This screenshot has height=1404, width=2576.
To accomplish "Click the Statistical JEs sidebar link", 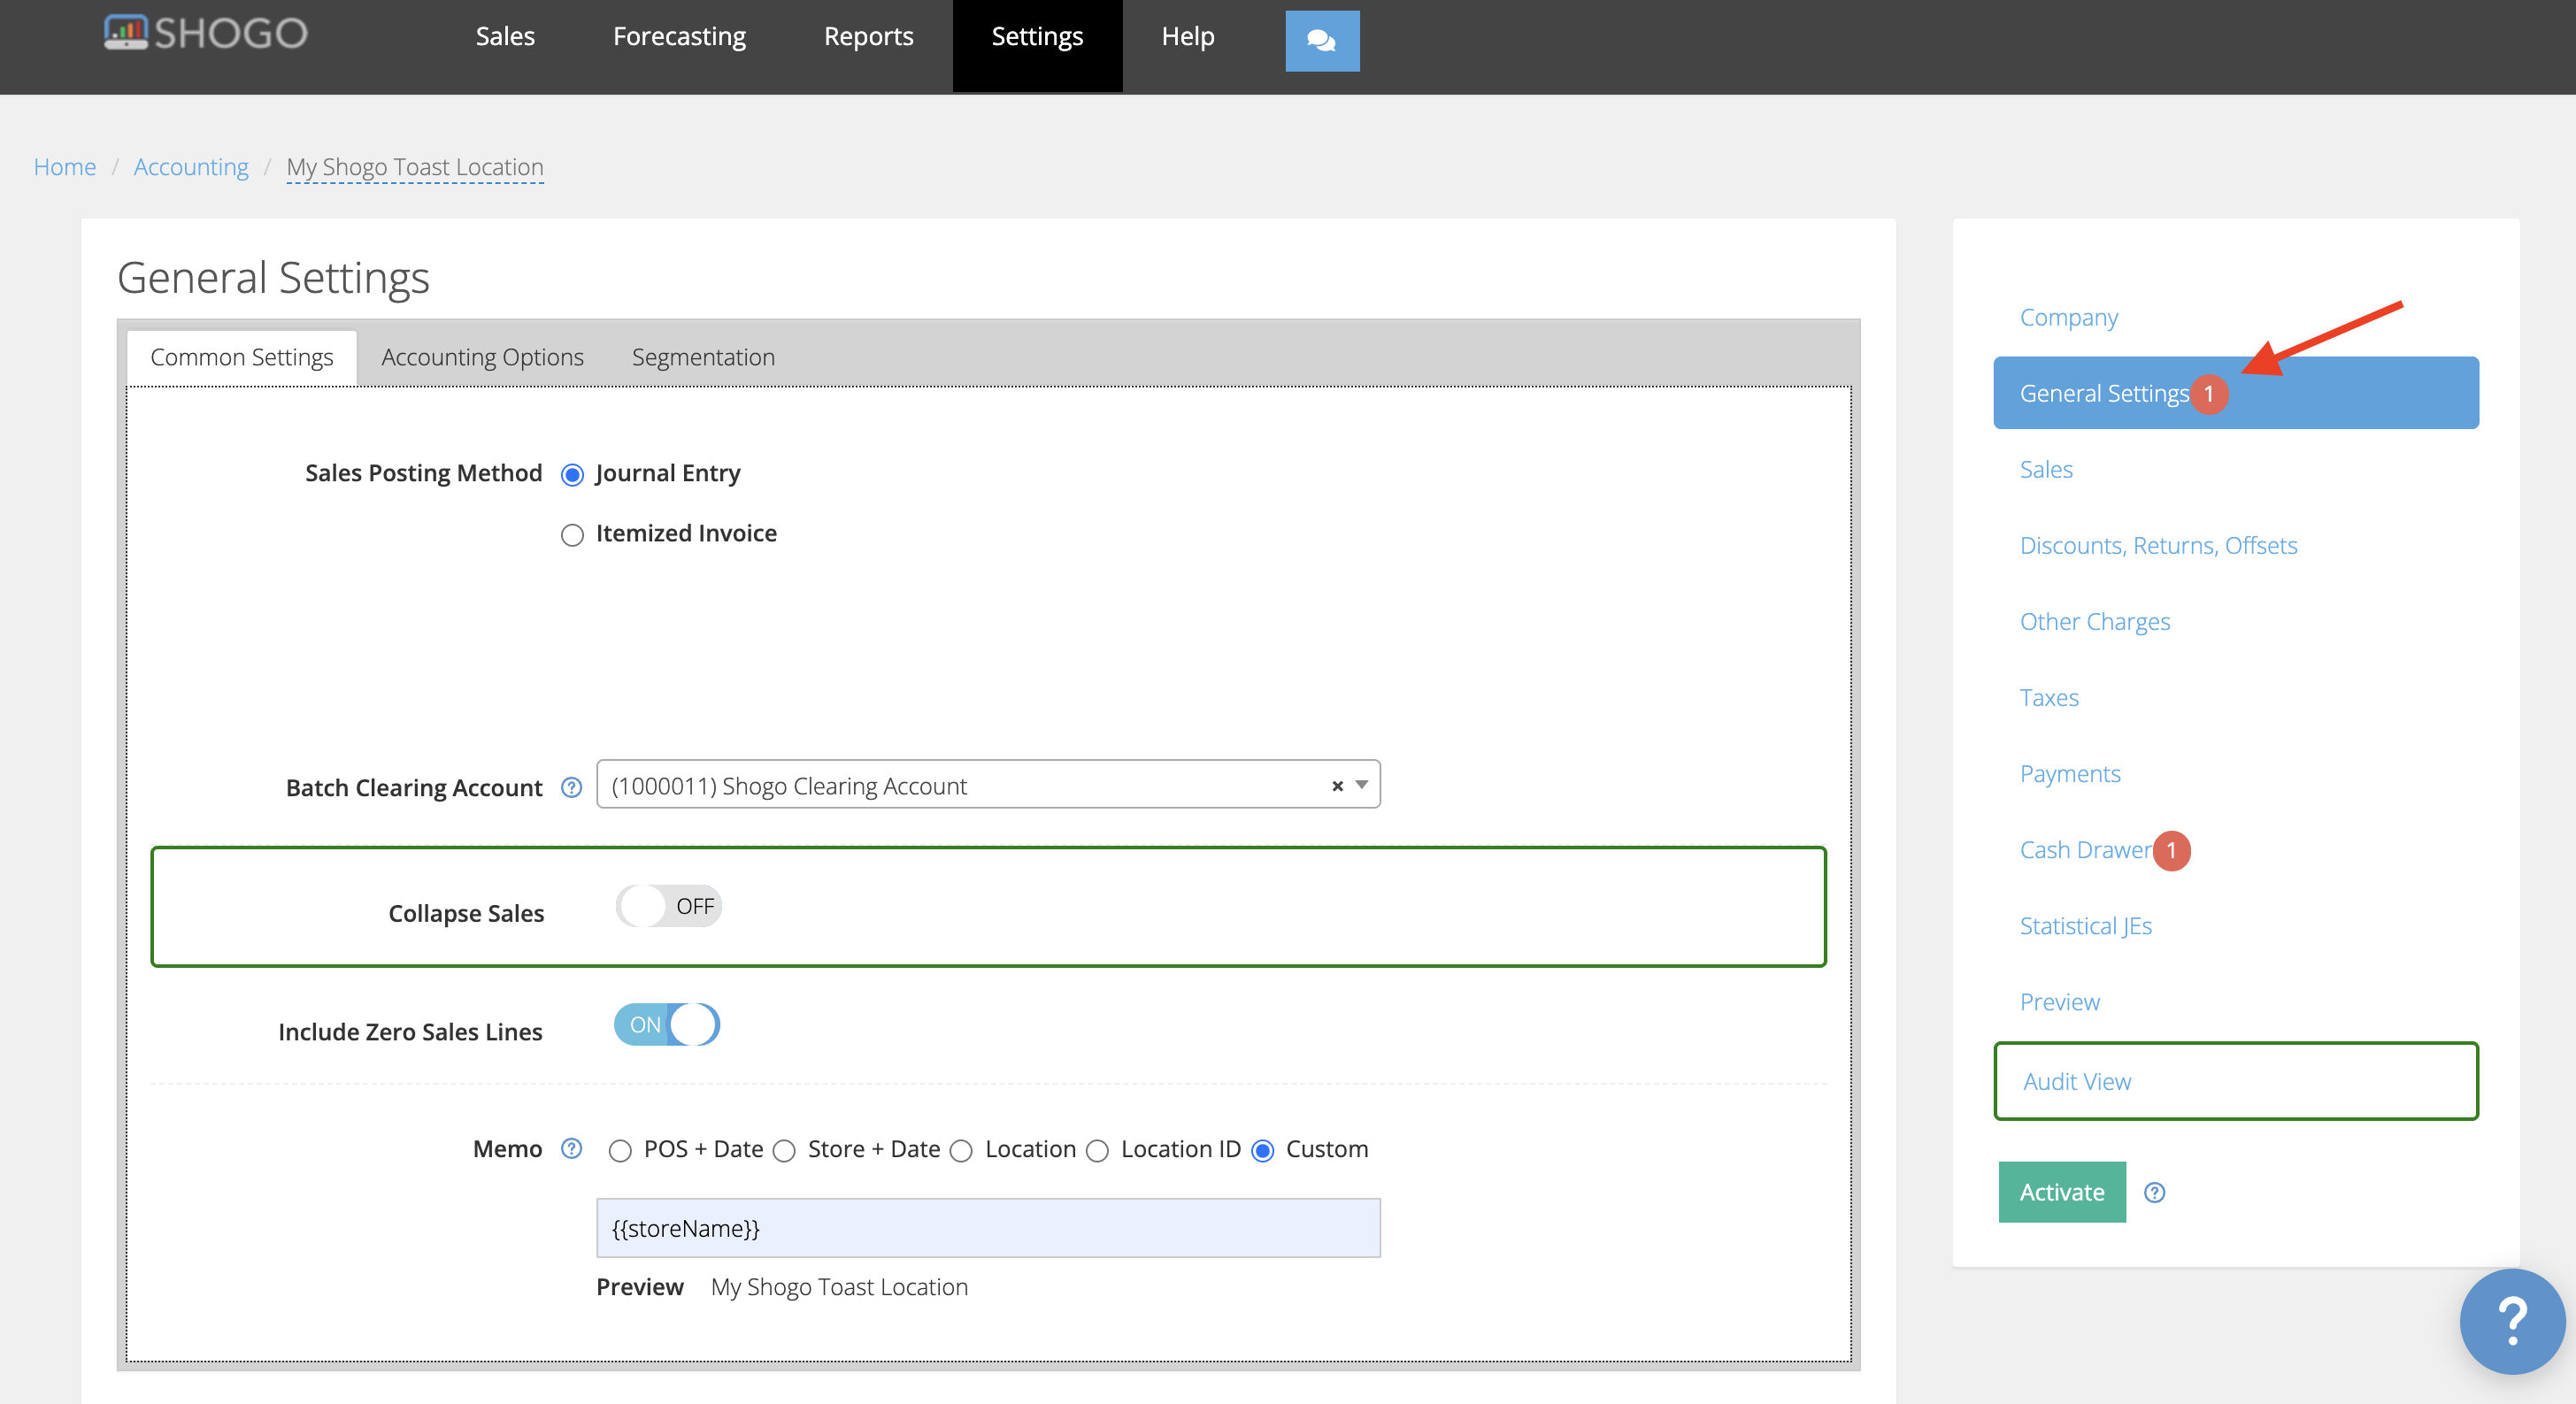I will [2086, 925].
